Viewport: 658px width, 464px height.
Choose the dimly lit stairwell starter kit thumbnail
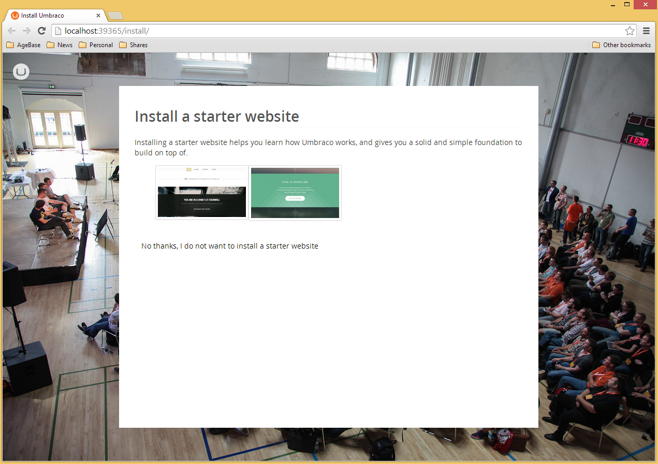pos(202,193)
